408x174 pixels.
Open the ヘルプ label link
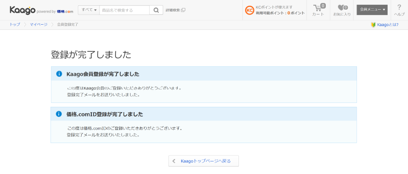click(399, 14)
